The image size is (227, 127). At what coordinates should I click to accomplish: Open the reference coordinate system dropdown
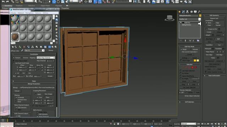point(74,1)
